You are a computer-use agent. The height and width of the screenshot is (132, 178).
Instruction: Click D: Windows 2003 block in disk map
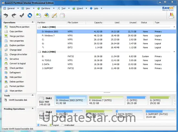point(71,100)
